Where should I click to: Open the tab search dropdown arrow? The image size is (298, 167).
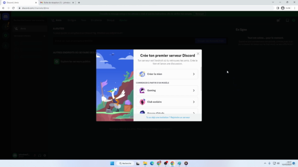273,2
